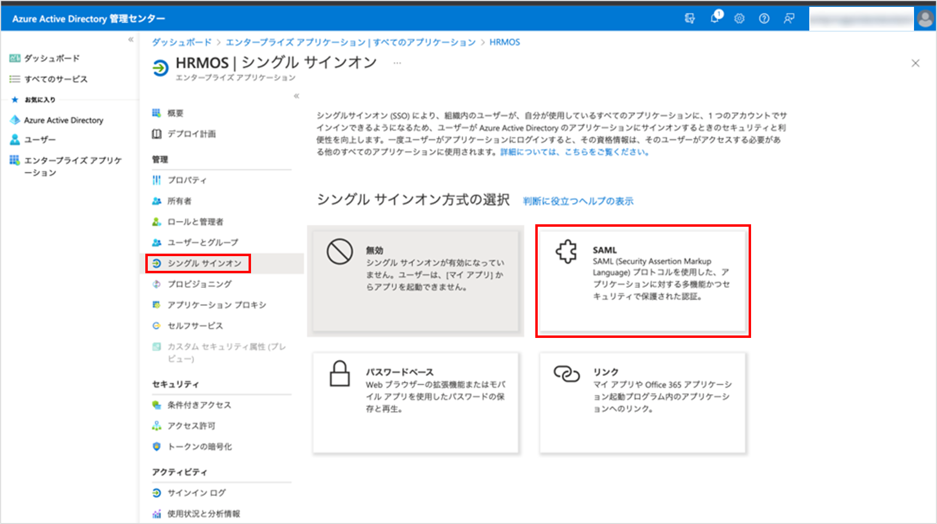The height and width of the screenshot is (524, 937).
Task: Click the padlock icon on パスワードベース
Action: point(340,374)
